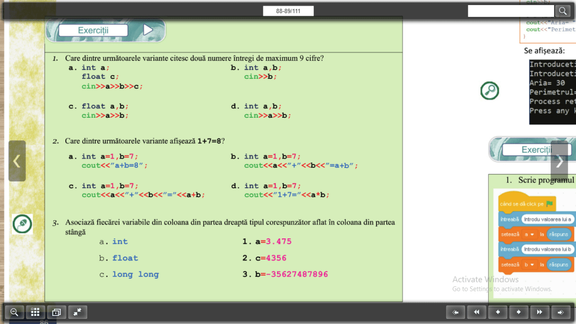Click the play arrow beside Exerciții
Viewport: 576px width, 324px height.
pyautogui.click(x=148, y=30)
